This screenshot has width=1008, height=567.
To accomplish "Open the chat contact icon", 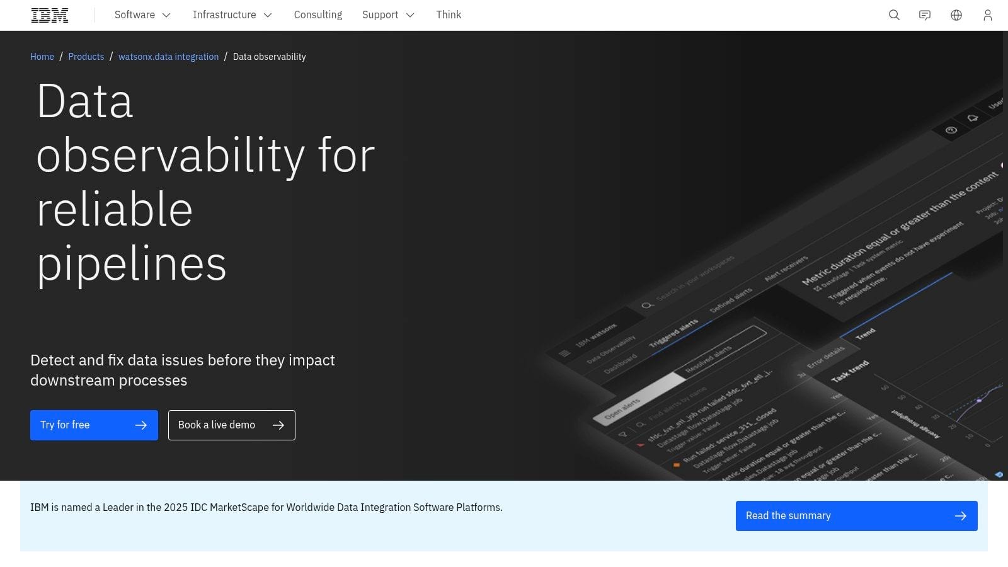I will pyautogui.click(x=925, y=15).
